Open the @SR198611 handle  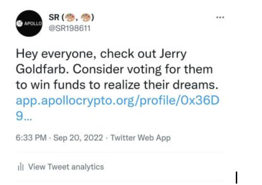tap(69, 28)
